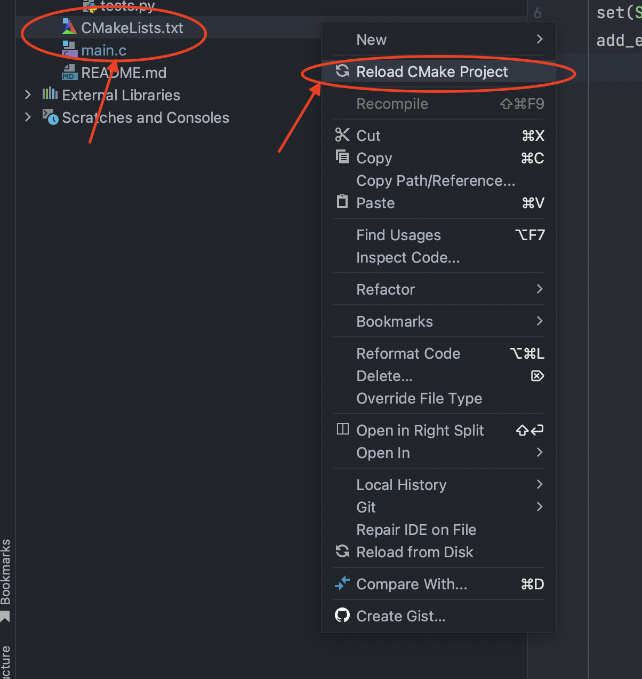The height and width of the screenshot is (679, 642).
Task: Click the CMake icon next to CMakeLists.txt
Action: pos(69,28)
